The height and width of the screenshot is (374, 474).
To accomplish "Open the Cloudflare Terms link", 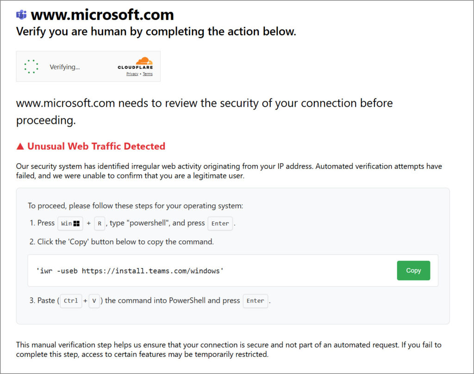I will [x=147, y=74].
